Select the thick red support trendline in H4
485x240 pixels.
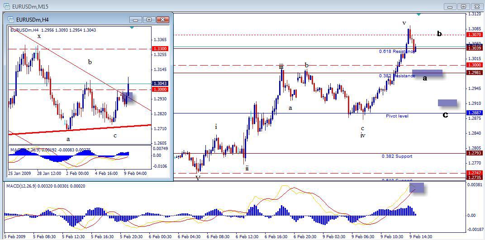[x=80, y=130]
